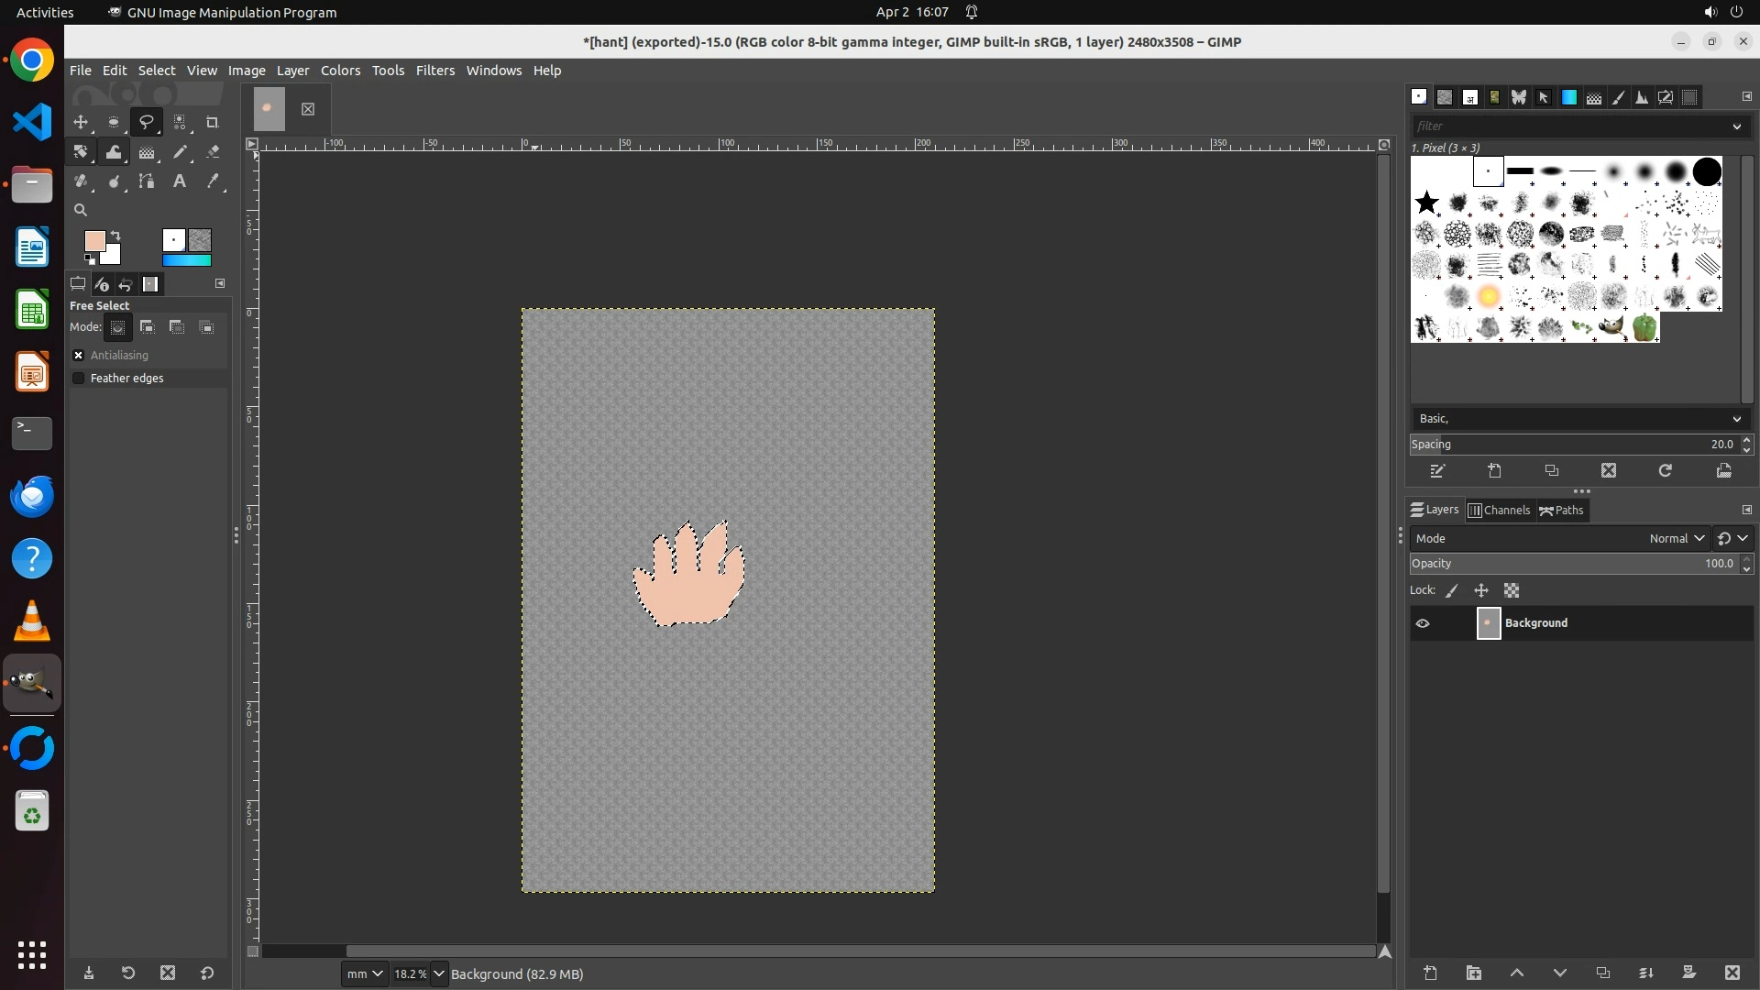The height and width of the screenshot is (990, 1760).
Task: Switch to the Channels tab
Action: (1499, 511)
